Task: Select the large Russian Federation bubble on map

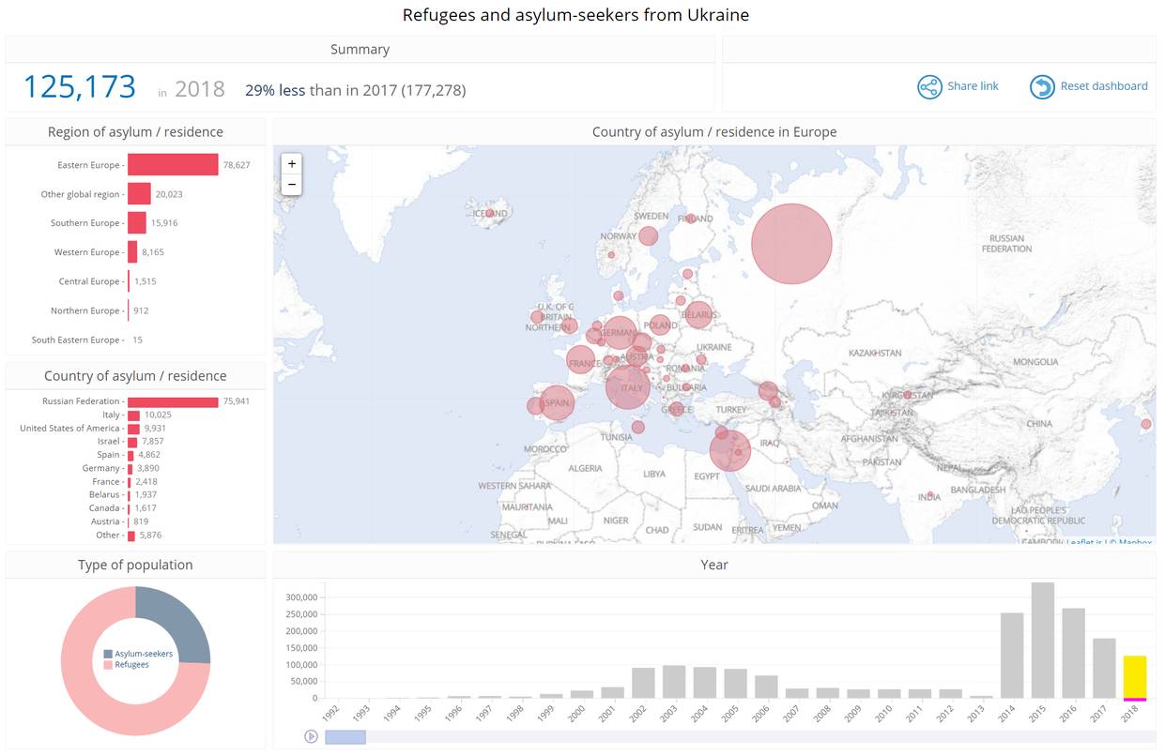Action: pyautogui.click(x=791, y=244)
